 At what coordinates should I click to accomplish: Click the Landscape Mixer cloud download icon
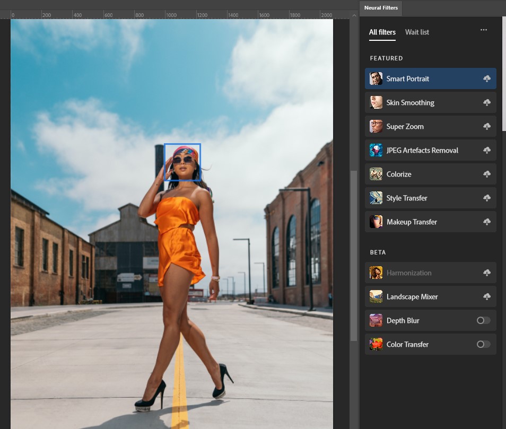[486, 297]
